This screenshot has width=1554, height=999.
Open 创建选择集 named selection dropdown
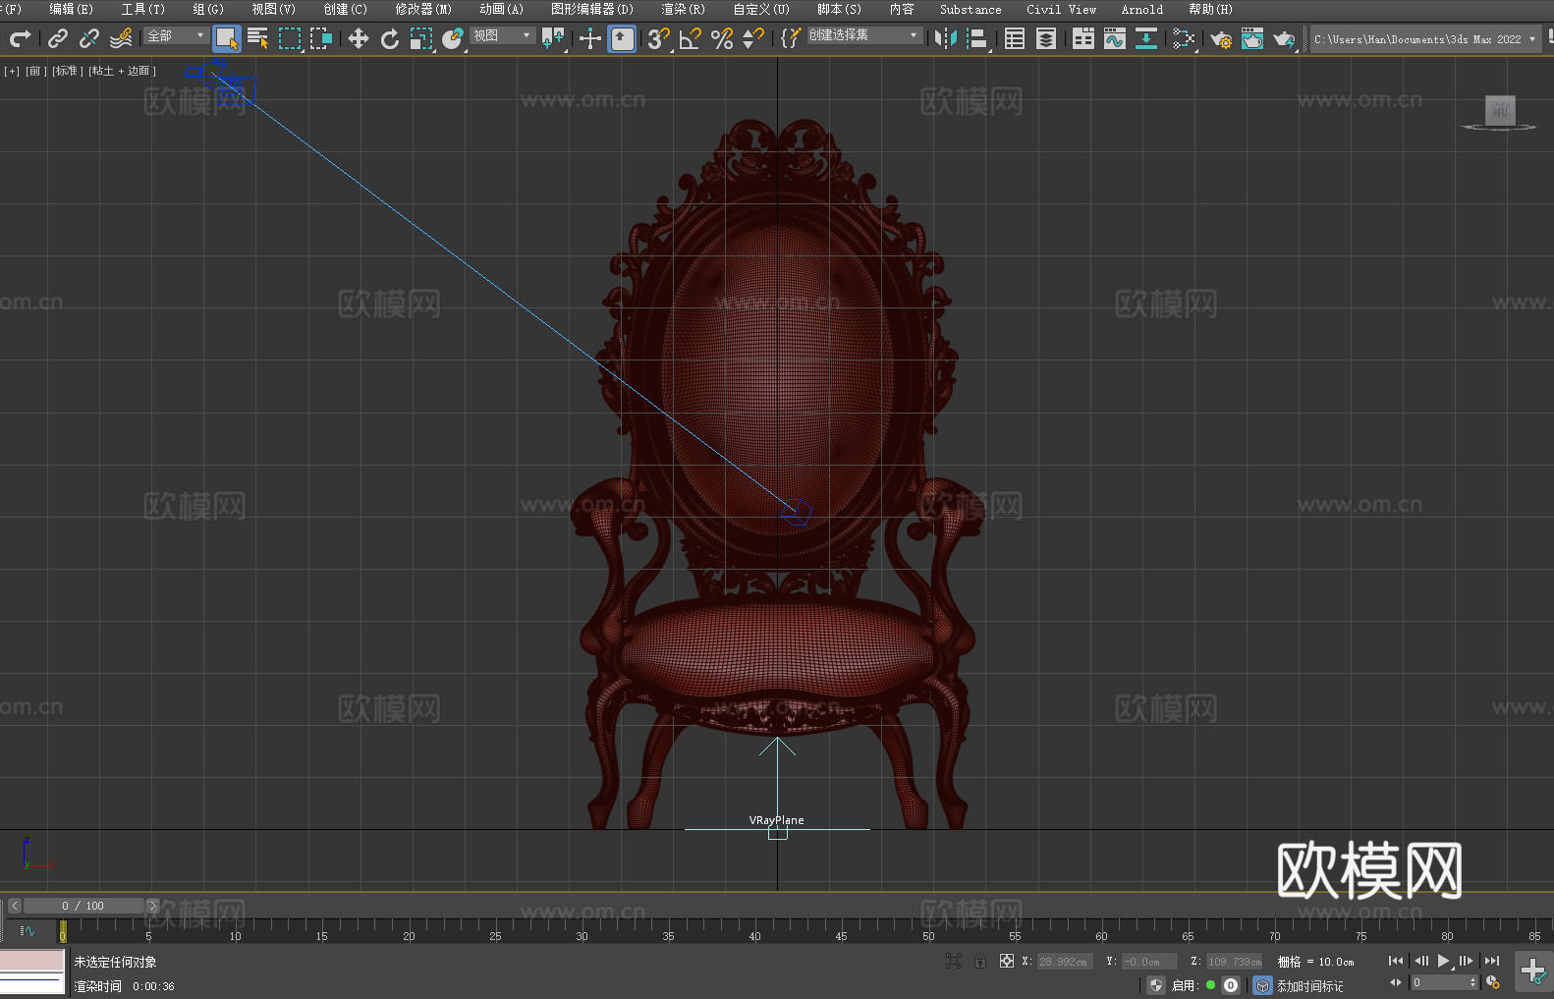coord(864,35)
